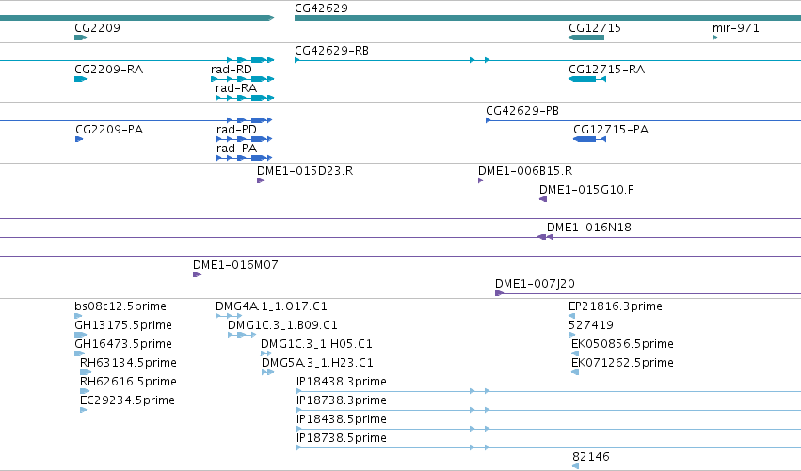Click the DMG4A.1_1.O17.C1 glyph
This screenshot has width=801, height=471.
(x=229, y=316)
